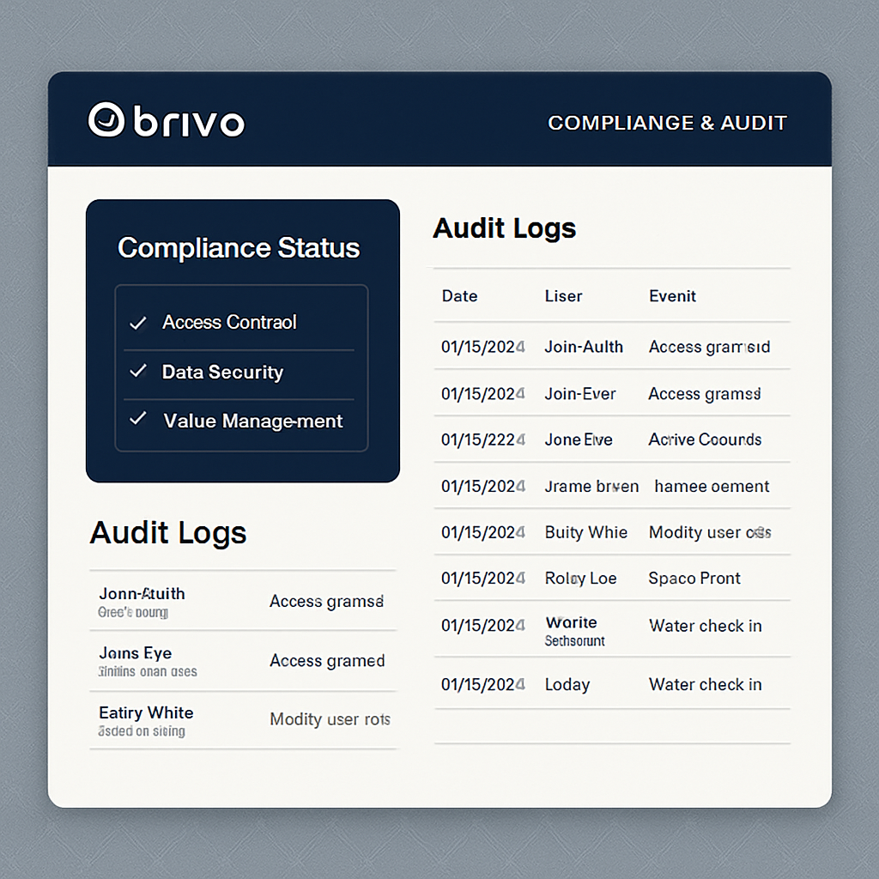The height and width of the screenshot is (879, 879).
Task: Open the Warite water check in entry
Action: tap(611, 627)
